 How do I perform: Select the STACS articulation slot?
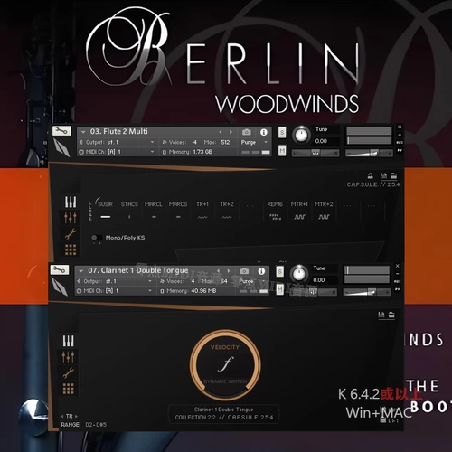(129, 210)
